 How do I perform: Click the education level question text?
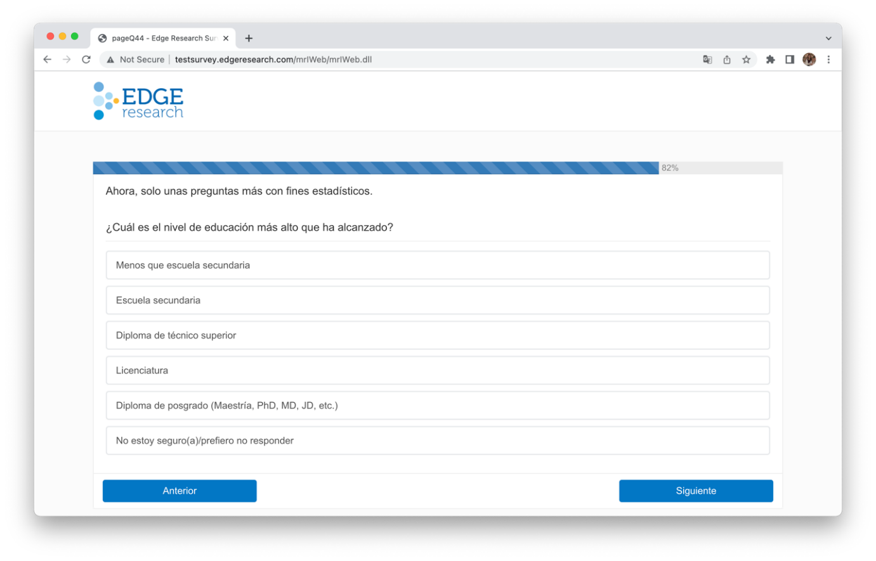(249, 228)
